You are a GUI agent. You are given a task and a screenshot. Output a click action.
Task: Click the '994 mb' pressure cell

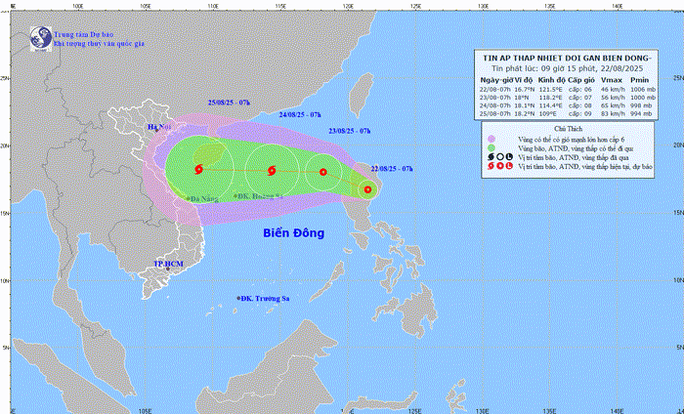pyautogui.click(x=641, y=113)
